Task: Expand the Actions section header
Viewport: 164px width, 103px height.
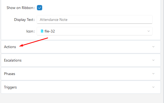Action: 81,47
